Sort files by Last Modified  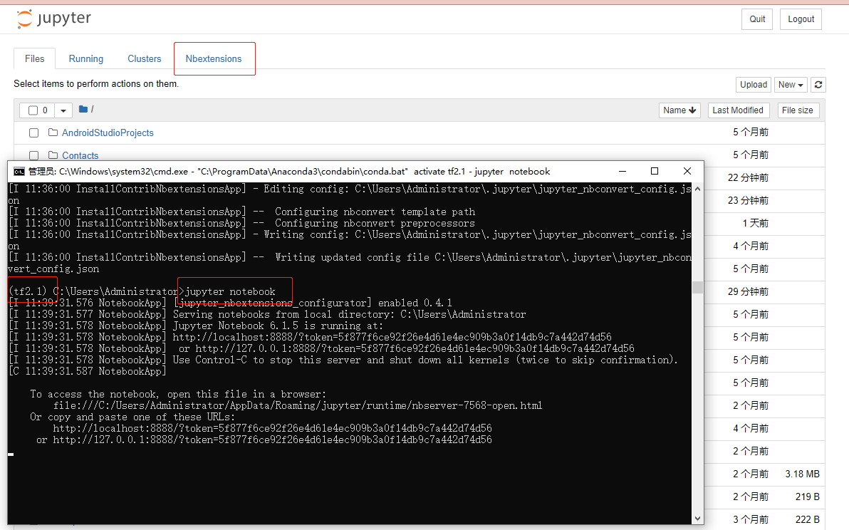pos(739,110)
